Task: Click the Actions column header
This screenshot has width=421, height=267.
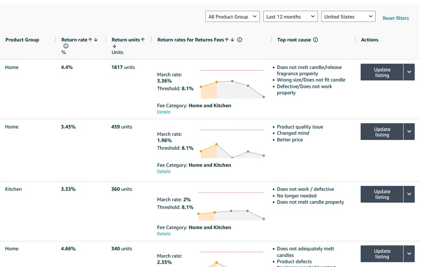Action: pyautogui.click(x=370, y=40)
